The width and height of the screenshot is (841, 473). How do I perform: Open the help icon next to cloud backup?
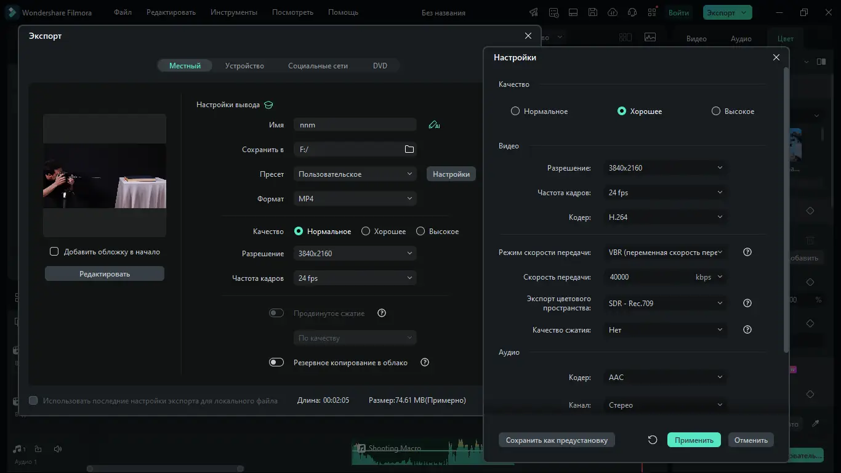[425, 362]
